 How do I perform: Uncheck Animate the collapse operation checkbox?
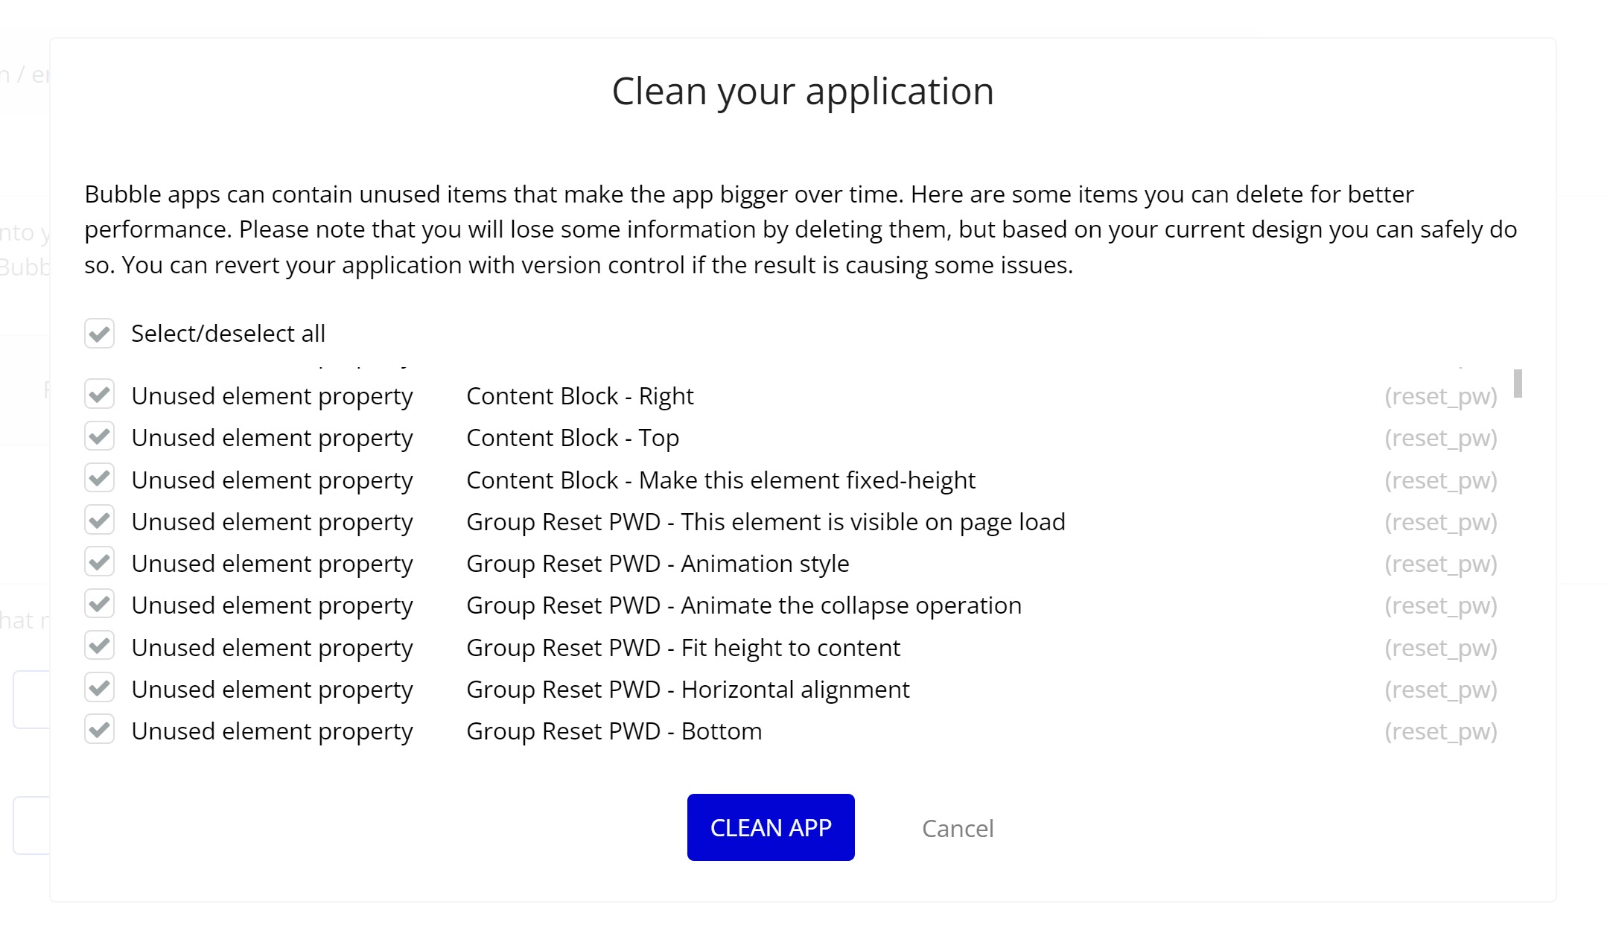click(x=99, y=604)
